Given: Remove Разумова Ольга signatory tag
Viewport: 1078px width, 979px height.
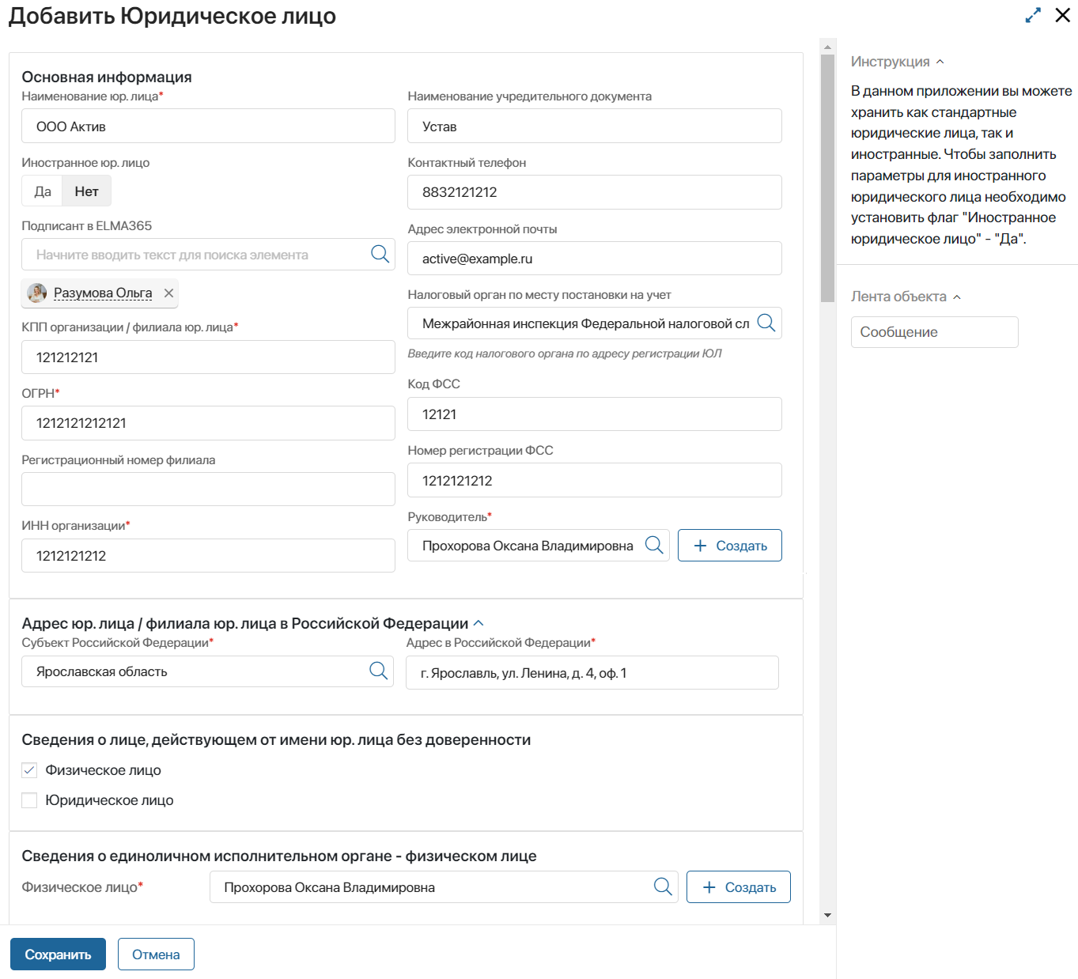Looking at the screenshot, I should [168, 293].
